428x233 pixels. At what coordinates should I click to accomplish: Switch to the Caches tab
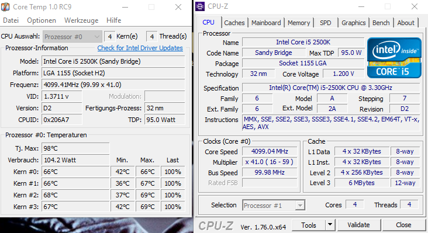(x=234, y=23)
